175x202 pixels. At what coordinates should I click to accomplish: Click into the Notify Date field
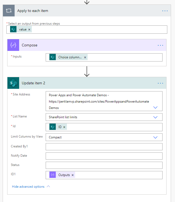(x=104, y=156)
